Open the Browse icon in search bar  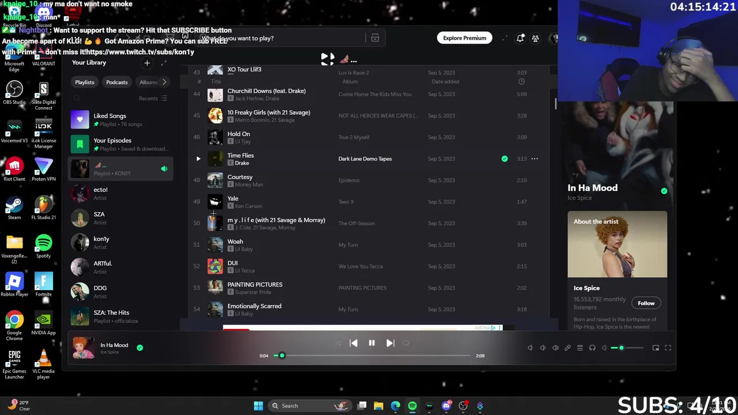coord(375,38)
